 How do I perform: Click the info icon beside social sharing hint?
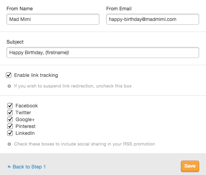click(9, 144)
